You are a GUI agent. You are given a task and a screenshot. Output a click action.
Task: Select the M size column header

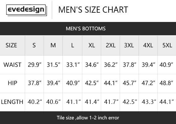[53, 45]
